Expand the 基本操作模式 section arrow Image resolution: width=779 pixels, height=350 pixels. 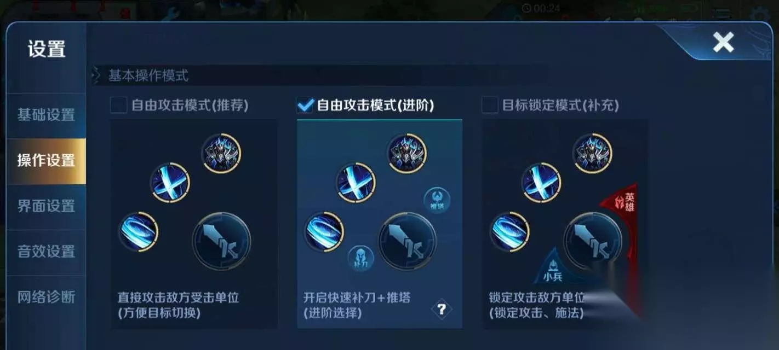pos(96,75)
